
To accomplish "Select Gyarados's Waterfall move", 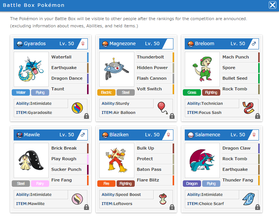I will [69, 57].
